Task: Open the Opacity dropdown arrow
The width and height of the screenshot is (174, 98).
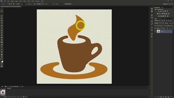Action: [173, 23]
